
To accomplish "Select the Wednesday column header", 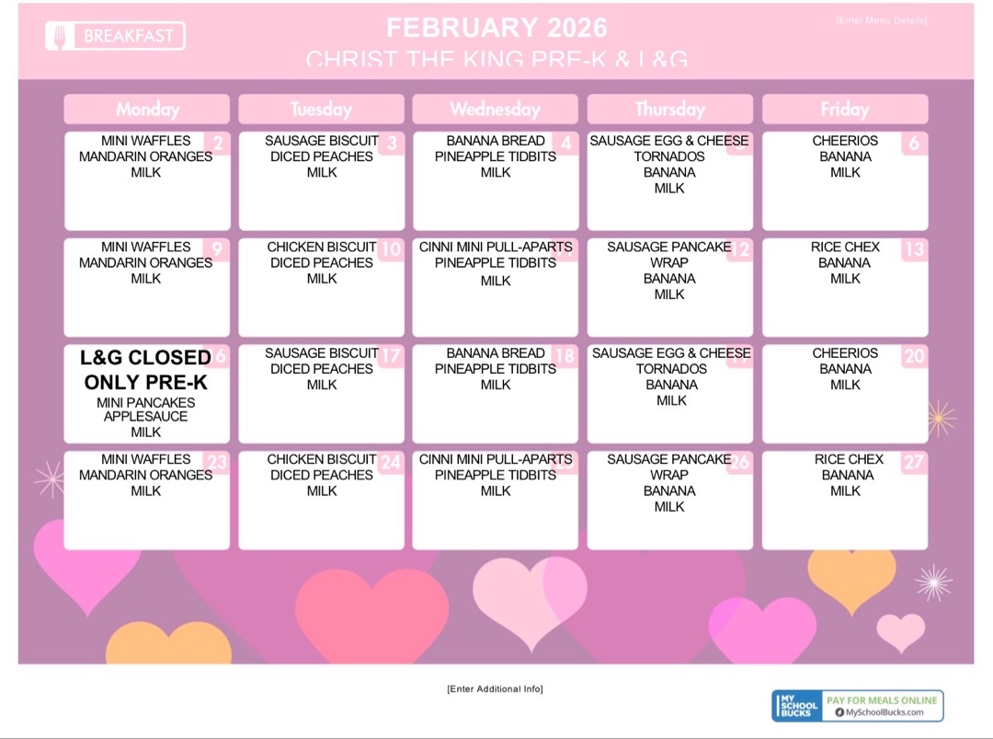I will pyautogui.click(x=495, y=110).
